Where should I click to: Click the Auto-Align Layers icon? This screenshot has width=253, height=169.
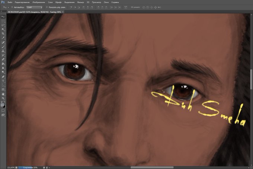pyautogui.click(x=126, y=7)
